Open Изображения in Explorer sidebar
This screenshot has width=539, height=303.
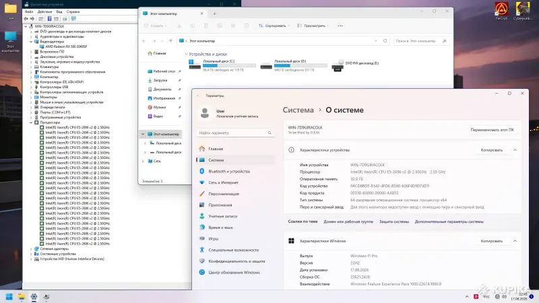click(x=162, y=98)
